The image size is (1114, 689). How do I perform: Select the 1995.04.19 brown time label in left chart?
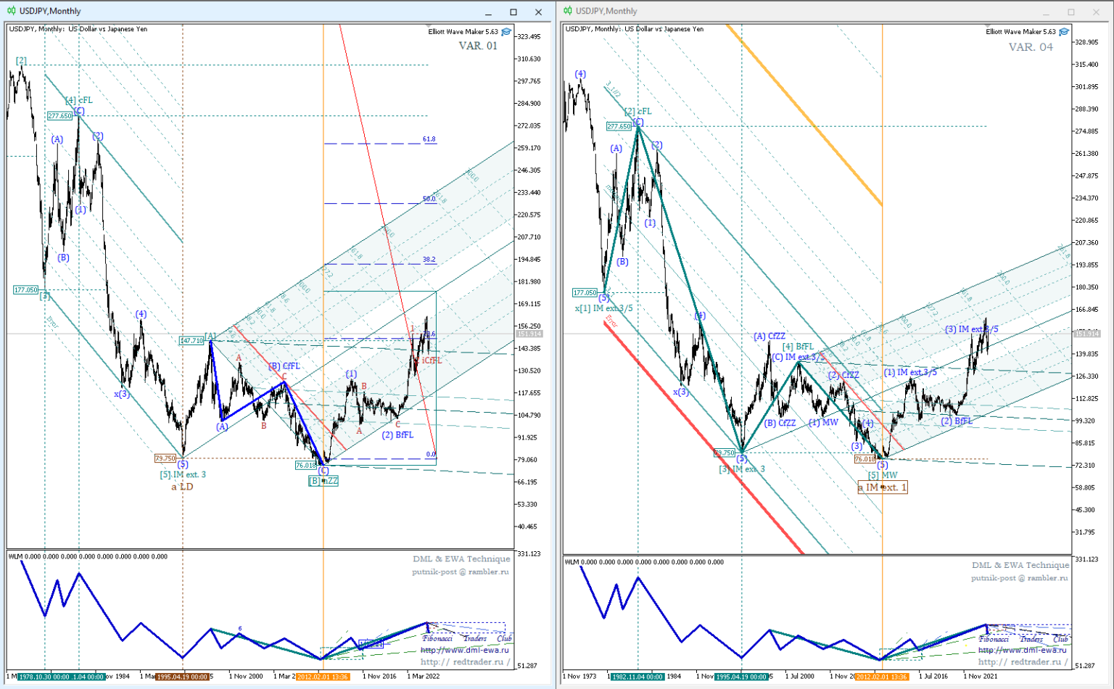click(x=183, y=677)
